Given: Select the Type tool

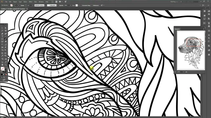Looking at the screenshot, I should 2,36.
